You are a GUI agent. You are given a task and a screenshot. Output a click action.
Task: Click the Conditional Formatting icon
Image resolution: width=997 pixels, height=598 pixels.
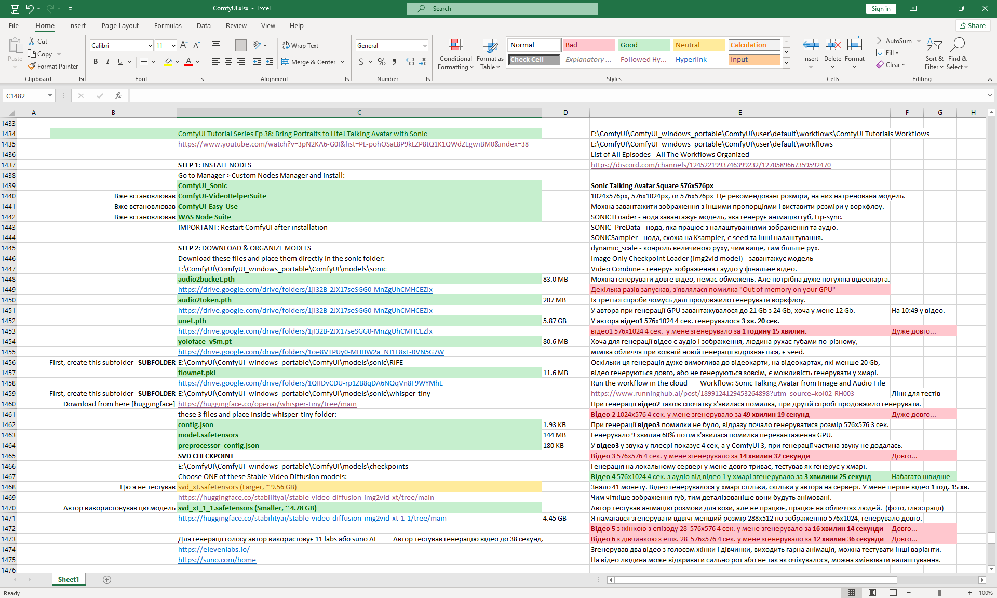(455, 46)
